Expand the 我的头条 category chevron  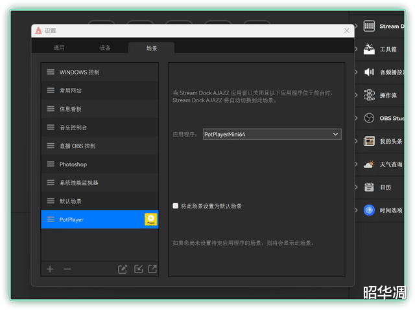click(356, 141)
